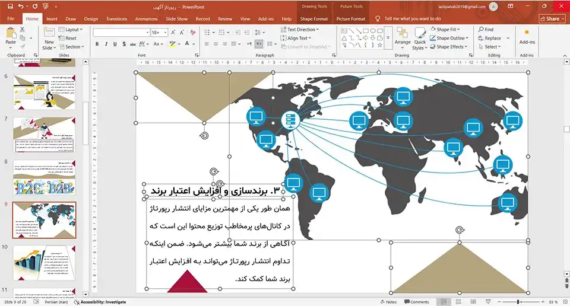Image resolution: width=570 pixels, height=306 pixels.
Task: Expand the Layout dropdown
Action: pos(71,30)
